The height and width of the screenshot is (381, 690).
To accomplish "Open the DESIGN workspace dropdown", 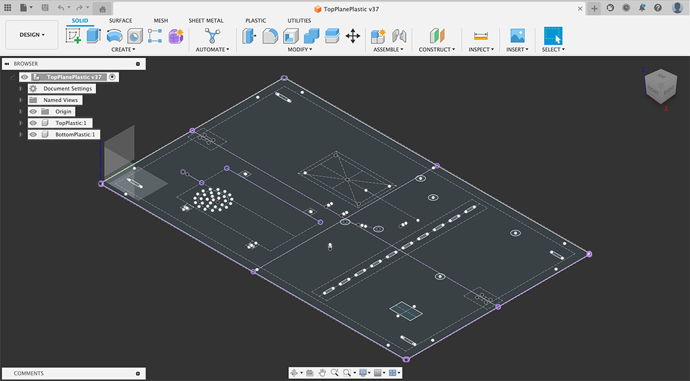I will coord(32,35).
